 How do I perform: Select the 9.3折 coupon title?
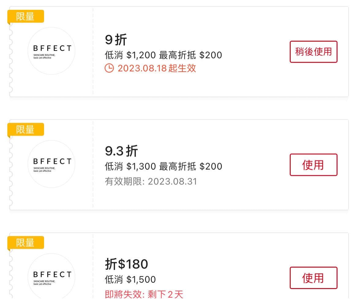(x=121, y=151)
